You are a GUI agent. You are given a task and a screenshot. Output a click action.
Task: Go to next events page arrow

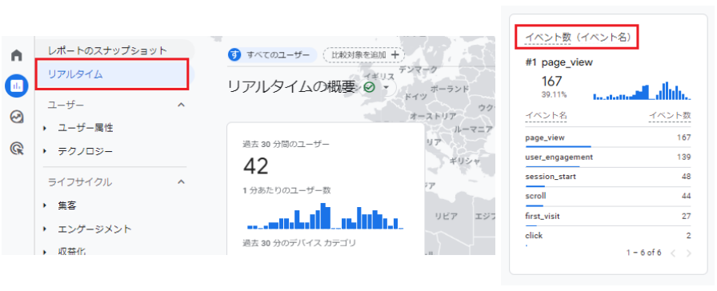(x=689, y=253)
